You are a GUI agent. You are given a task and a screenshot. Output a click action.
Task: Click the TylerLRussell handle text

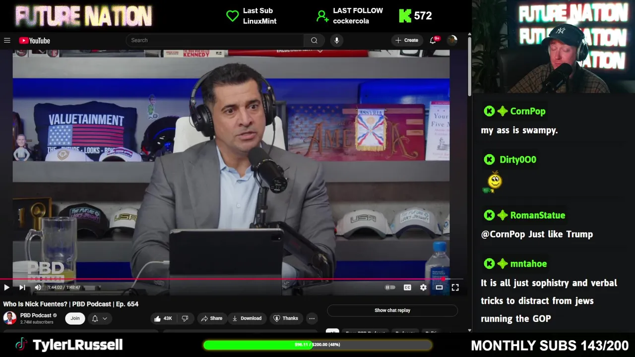(77, 345)
